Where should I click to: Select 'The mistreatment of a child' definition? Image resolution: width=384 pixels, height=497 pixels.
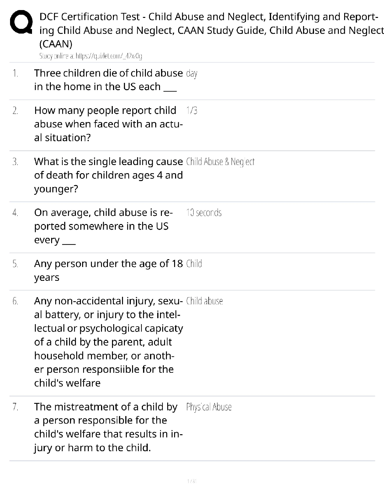pyautogui.click(x=108, y=427)
